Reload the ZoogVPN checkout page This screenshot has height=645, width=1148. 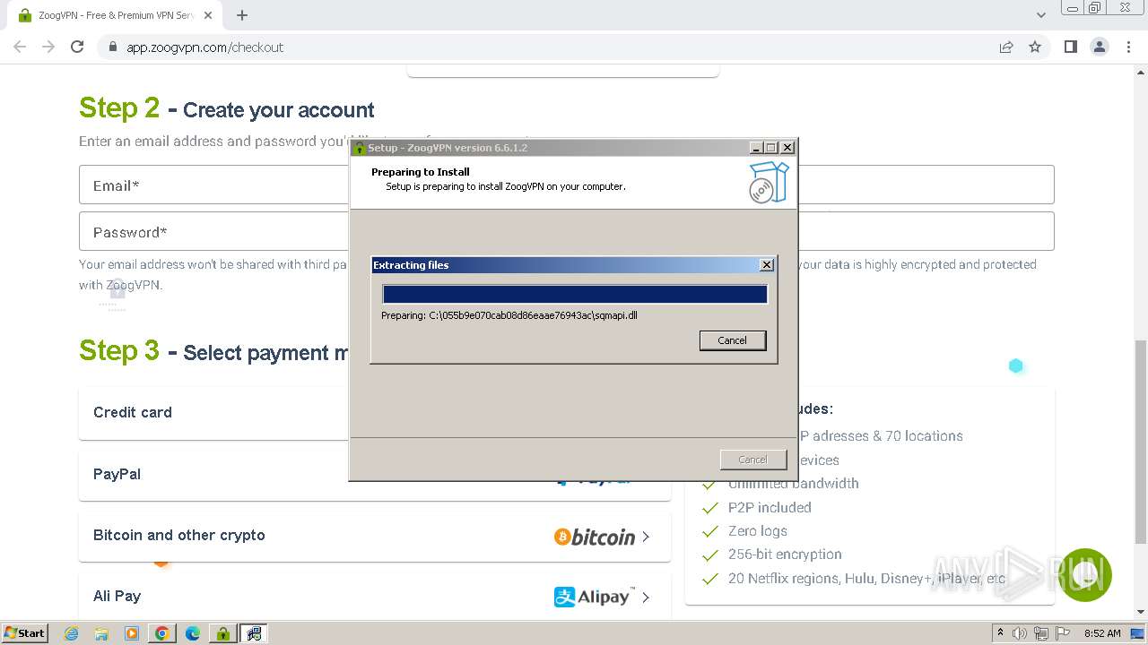[x=77, y=47]
